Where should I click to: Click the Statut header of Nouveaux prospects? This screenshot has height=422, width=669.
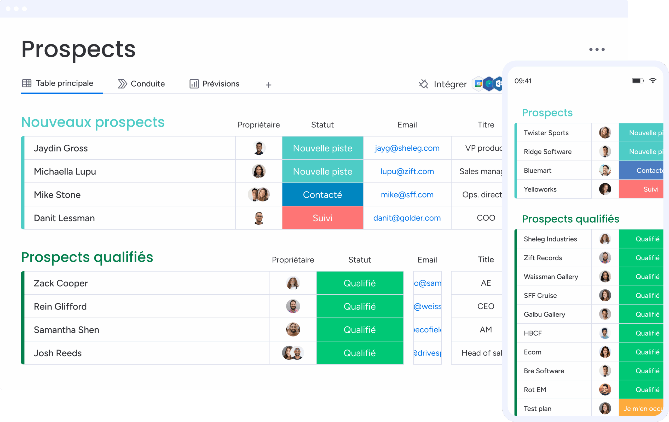[x=322, y=125]
